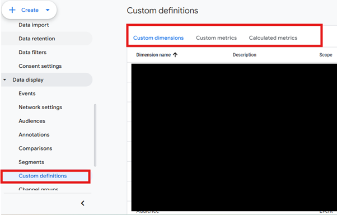Open Data filters in the sidebar
The width and height of the screenshot is (337, 215).
[x=32, y=53]
